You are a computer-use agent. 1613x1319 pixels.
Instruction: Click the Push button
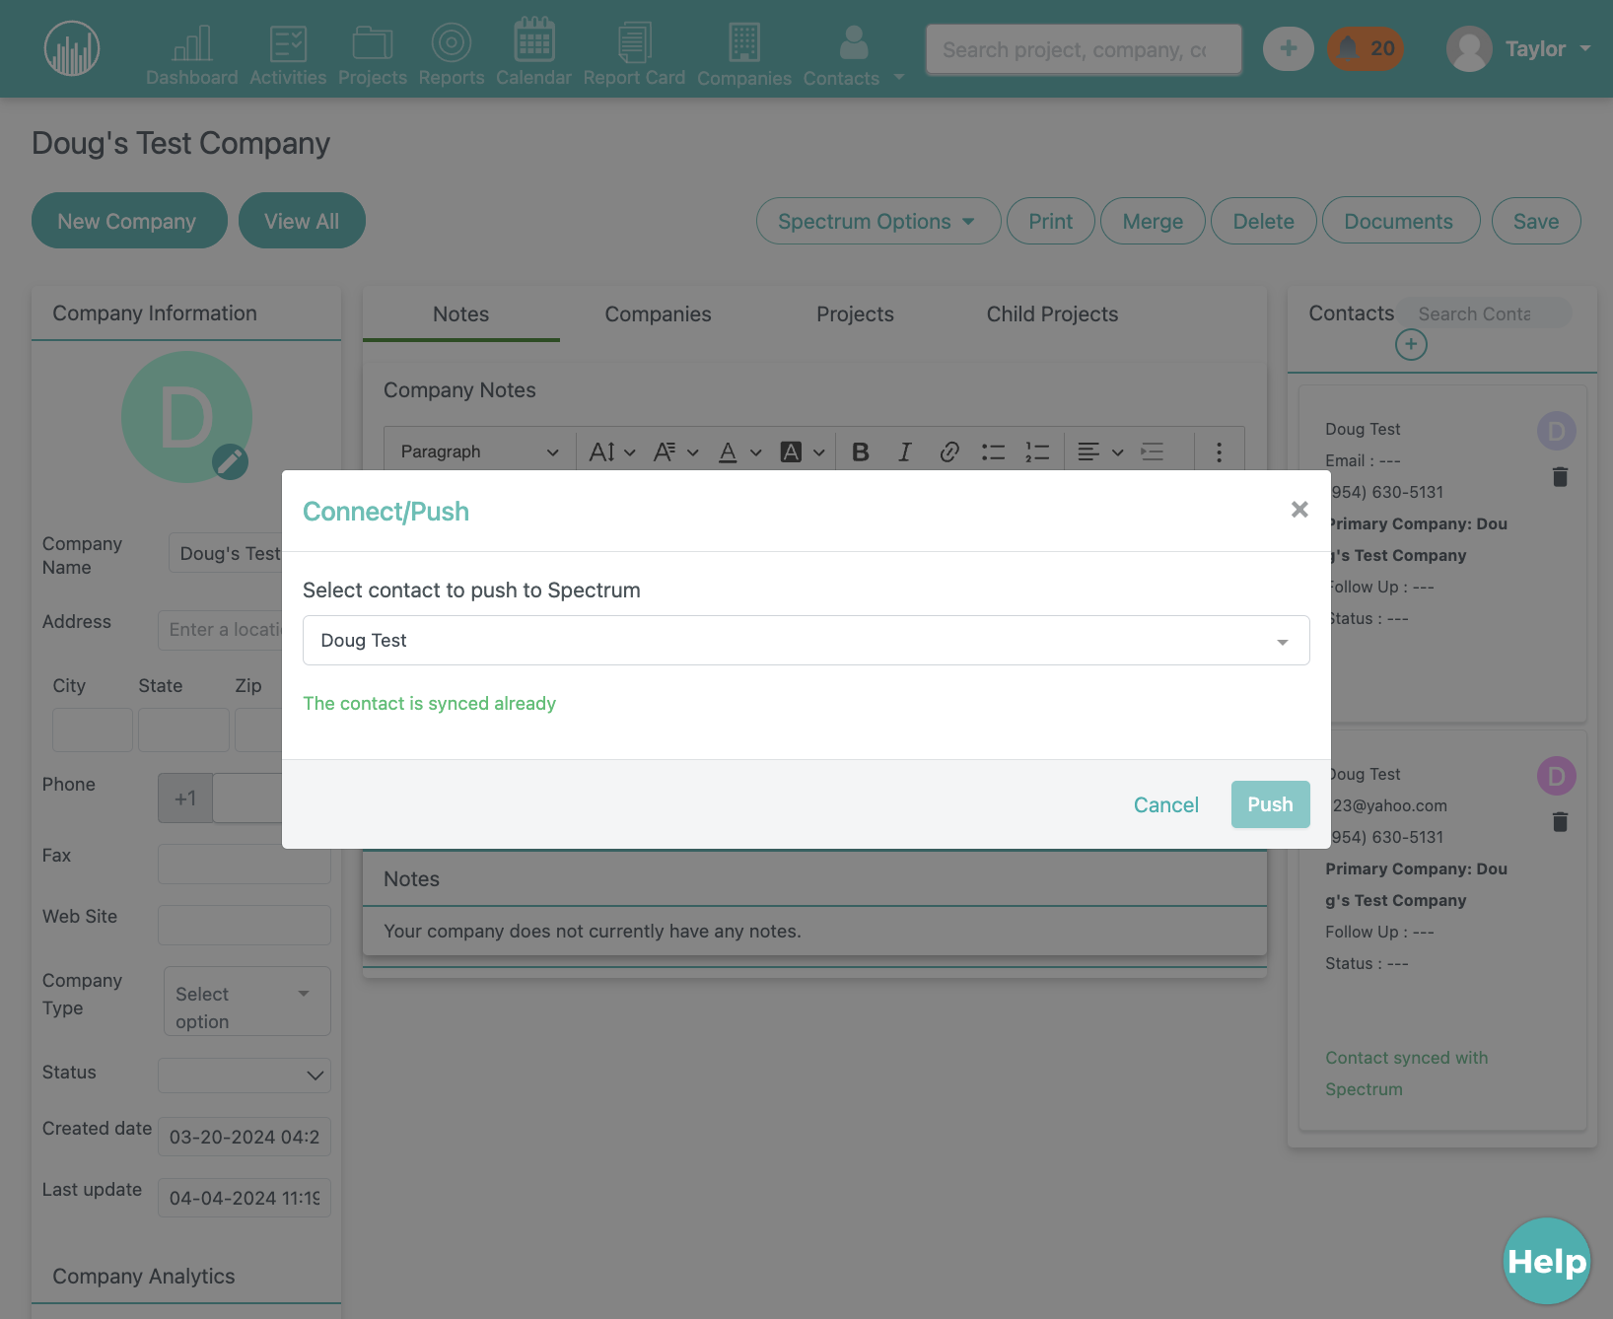click(x=1270, y=804)
